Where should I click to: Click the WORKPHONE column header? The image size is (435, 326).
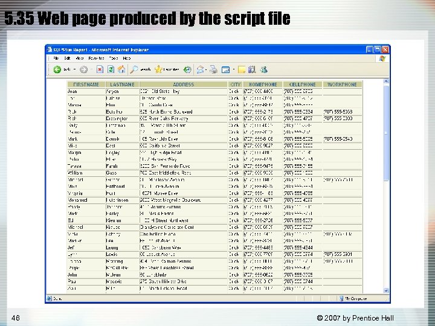(343, 85)
